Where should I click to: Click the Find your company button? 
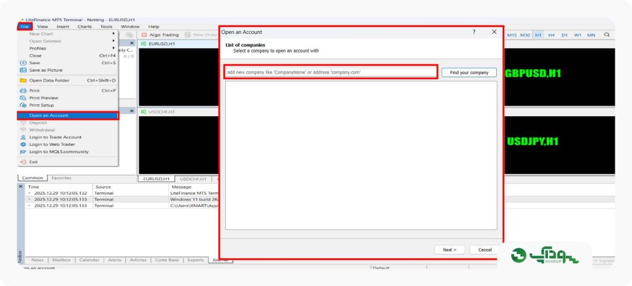pyautogui.click(x=469, y=73)
